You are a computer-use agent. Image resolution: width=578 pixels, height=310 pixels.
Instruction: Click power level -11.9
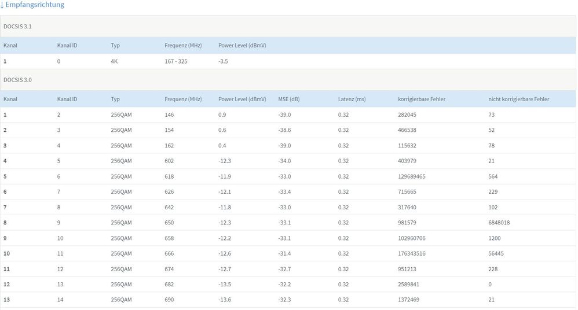pos(225,176)
